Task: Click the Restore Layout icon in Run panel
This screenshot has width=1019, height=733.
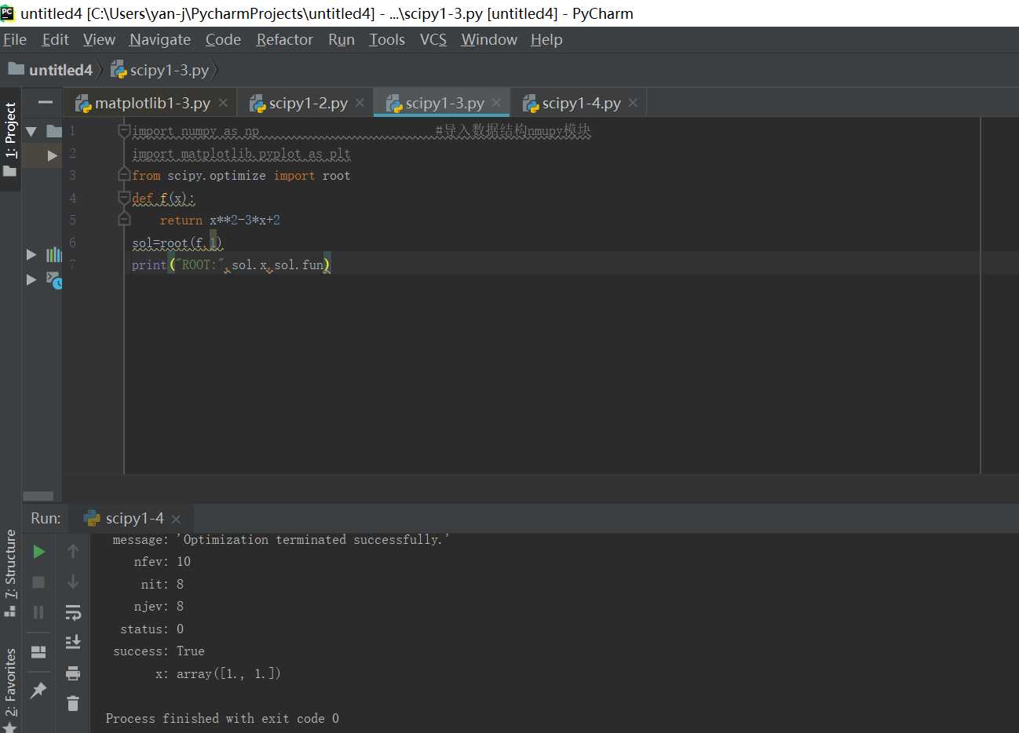Action: coord(38,652)
